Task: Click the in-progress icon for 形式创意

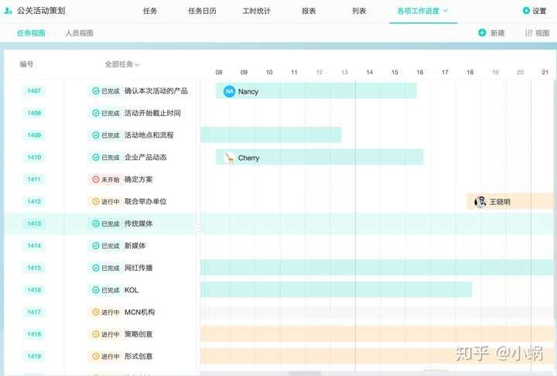Action: pos(96,356)
